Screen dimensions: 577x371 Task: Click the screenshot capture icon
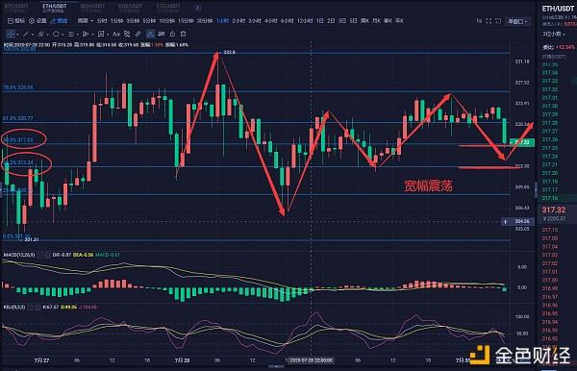[498, 21]
